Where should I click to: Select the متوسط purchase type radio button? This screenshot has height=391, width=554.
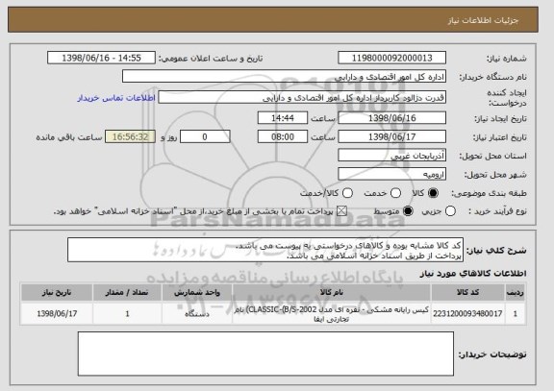[408, 211]
